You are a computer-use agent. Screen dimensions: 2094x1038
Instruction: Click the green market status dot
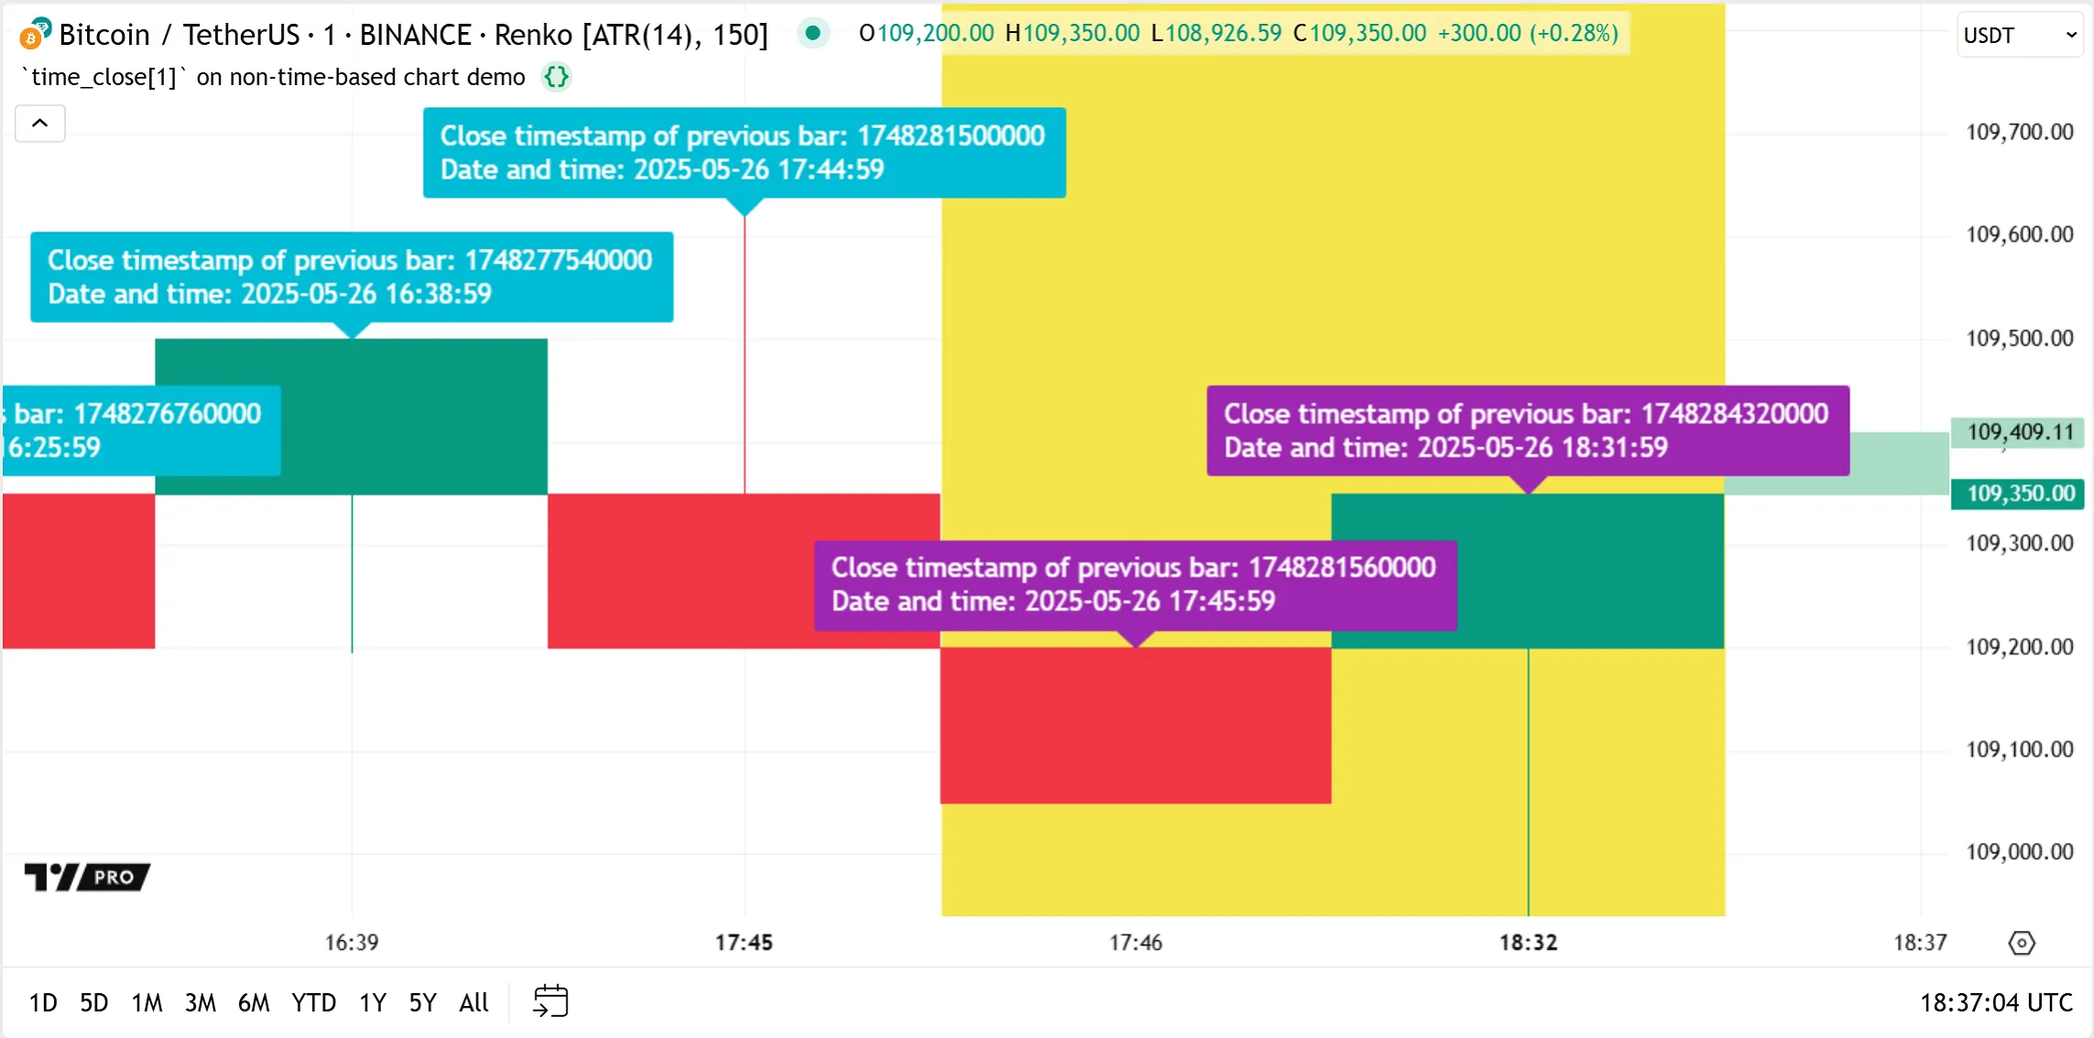click(x=812, y=34)
